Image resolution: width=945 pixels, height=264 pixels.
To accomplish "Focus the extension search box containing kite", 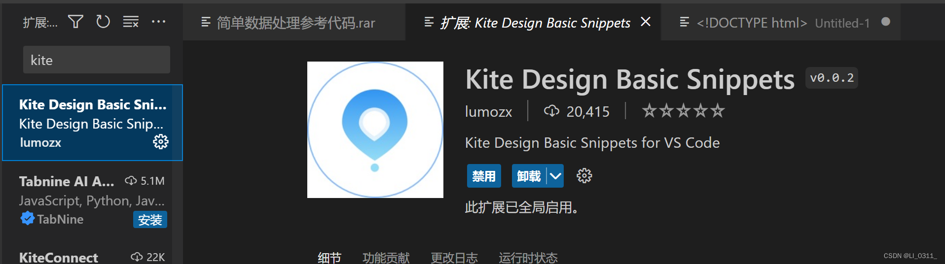I will point(97,60).
